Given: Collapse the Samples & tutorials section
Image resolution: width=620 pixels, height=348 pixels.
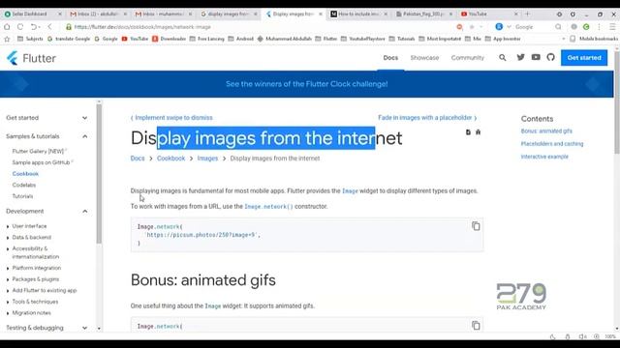Looking at the screenshot, I should pos(84,136).
